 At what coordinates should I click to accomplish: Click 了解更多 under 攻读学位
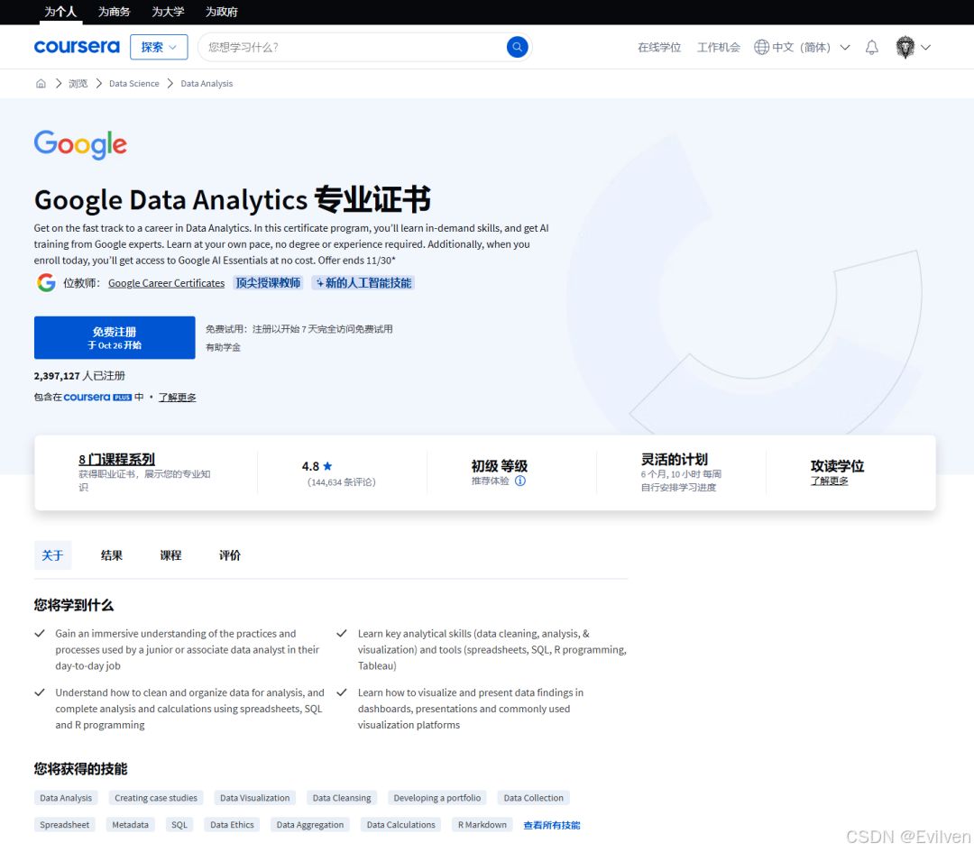830,481
